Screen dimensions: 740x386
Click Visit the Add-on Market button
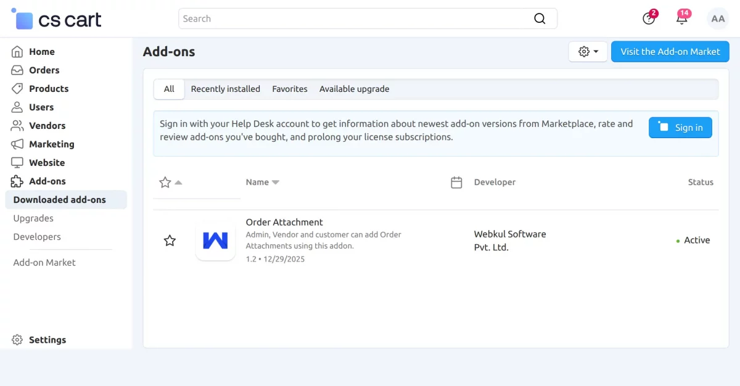point(670,52)
